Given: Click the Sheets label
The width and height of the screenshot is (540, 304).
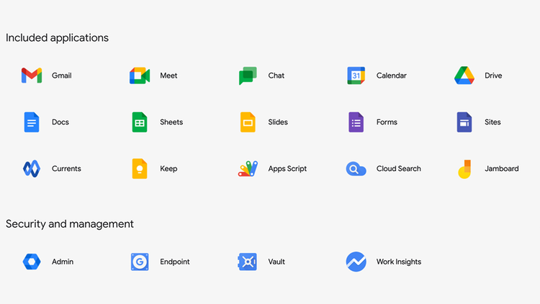Looking at the screenshot, I should [x=171, y=122].
